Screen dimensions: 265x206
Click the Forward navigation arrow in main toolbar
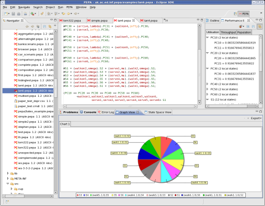tap(76, 13)
